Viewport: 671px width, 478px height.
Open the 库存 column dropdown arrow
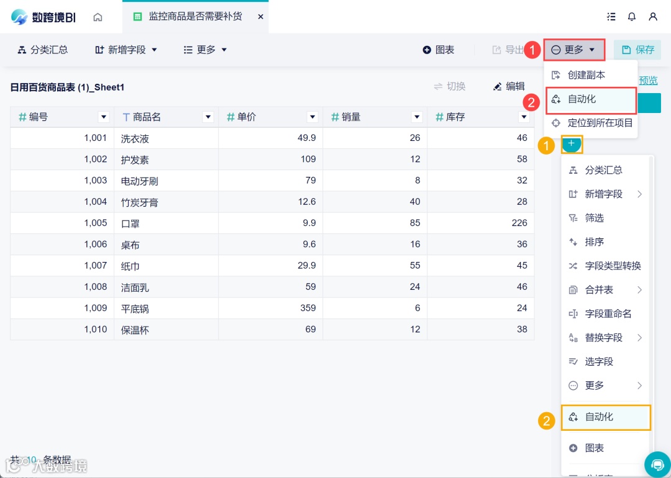click(524, 117)
